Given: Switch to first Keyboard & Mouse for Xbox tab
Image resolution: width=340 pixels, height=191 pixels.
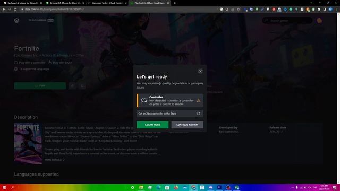Looking at the screenshot, I should (22, 3).
